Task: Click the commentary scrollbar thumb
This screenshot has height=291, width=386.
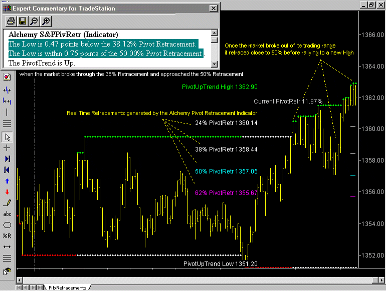Action: pos(215,39)
